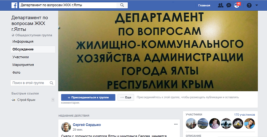Open the Messenger icon
267x137 pixels.
pos(229,5)
